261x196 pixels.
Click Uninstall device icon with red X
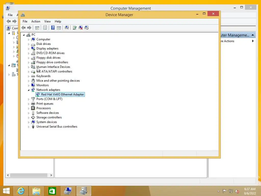point(81,28)
